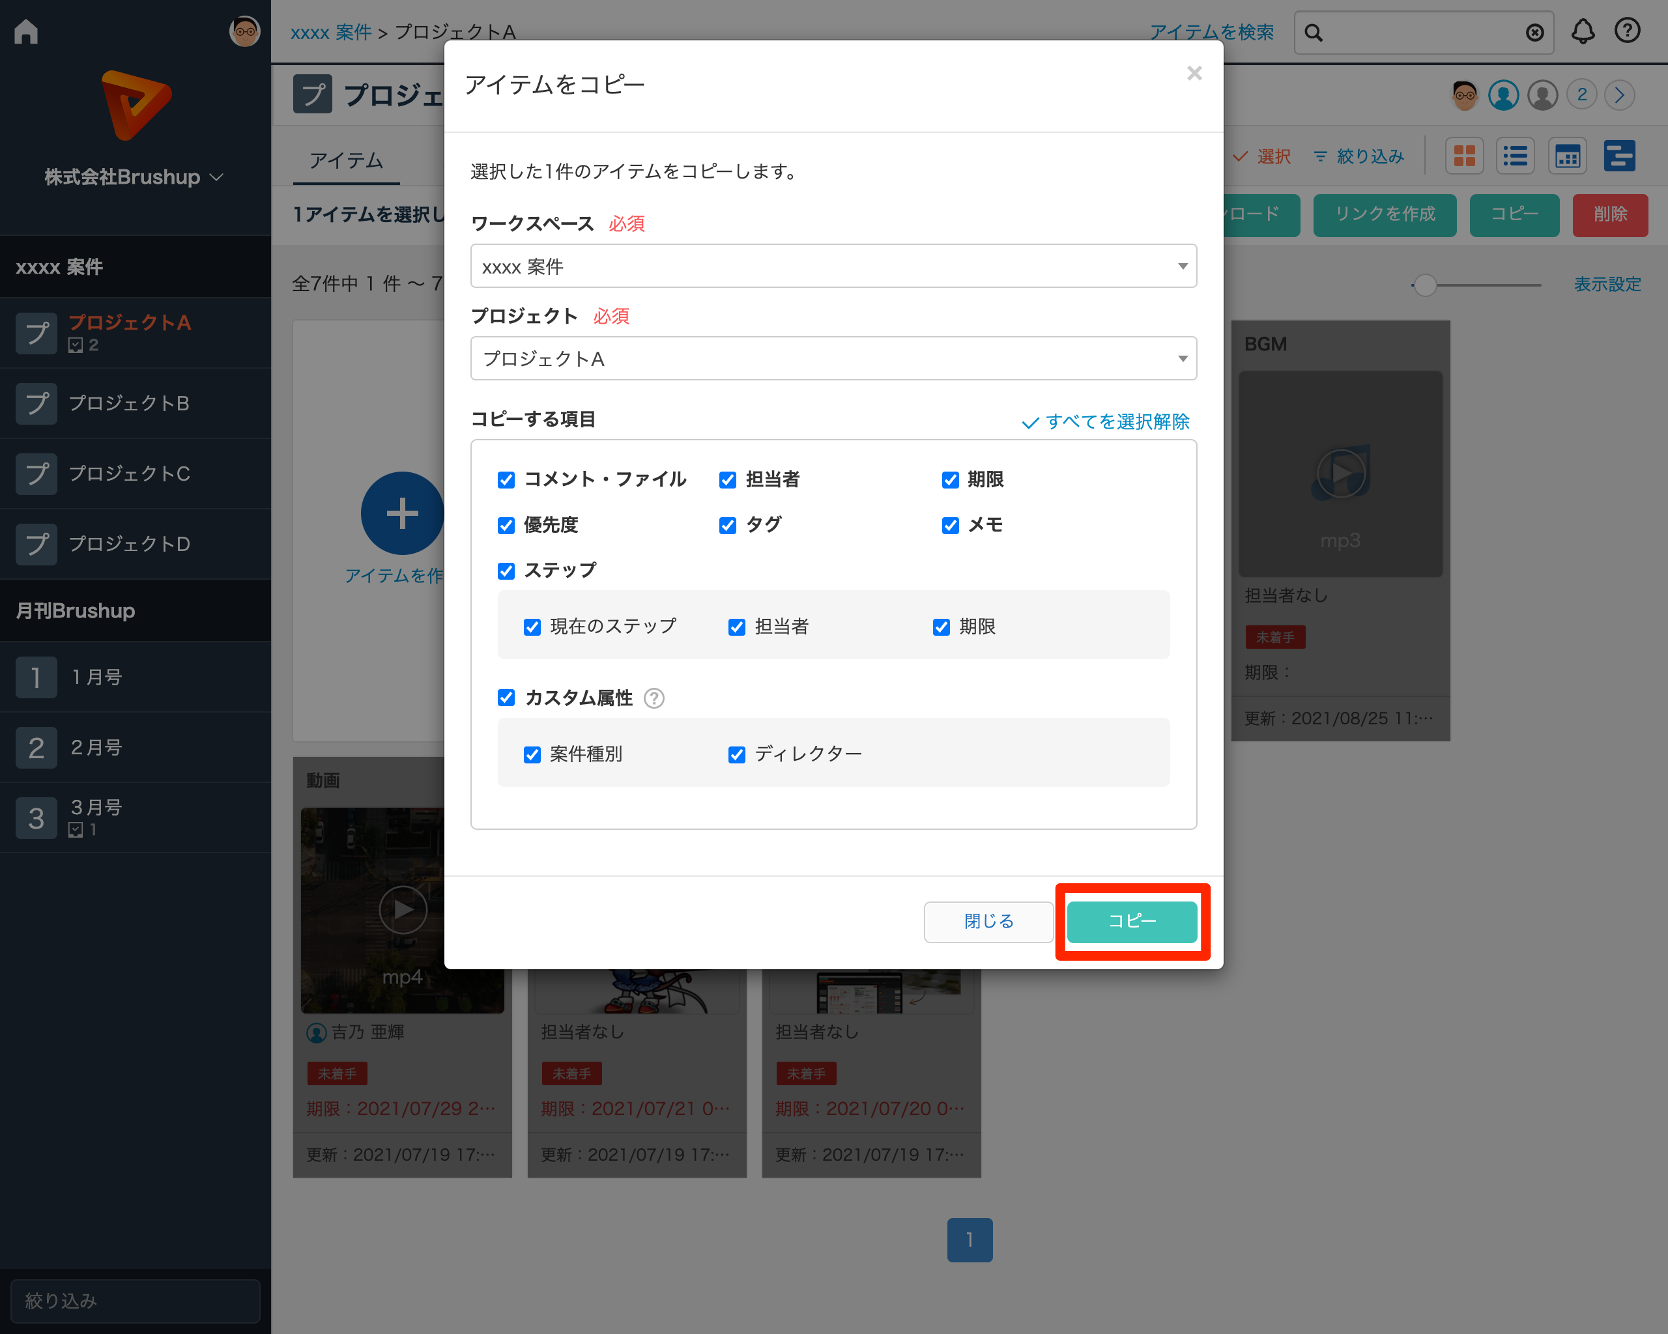Switch to list view icon
This screenshot has width=1668, height=1334.
(1515, 157)
